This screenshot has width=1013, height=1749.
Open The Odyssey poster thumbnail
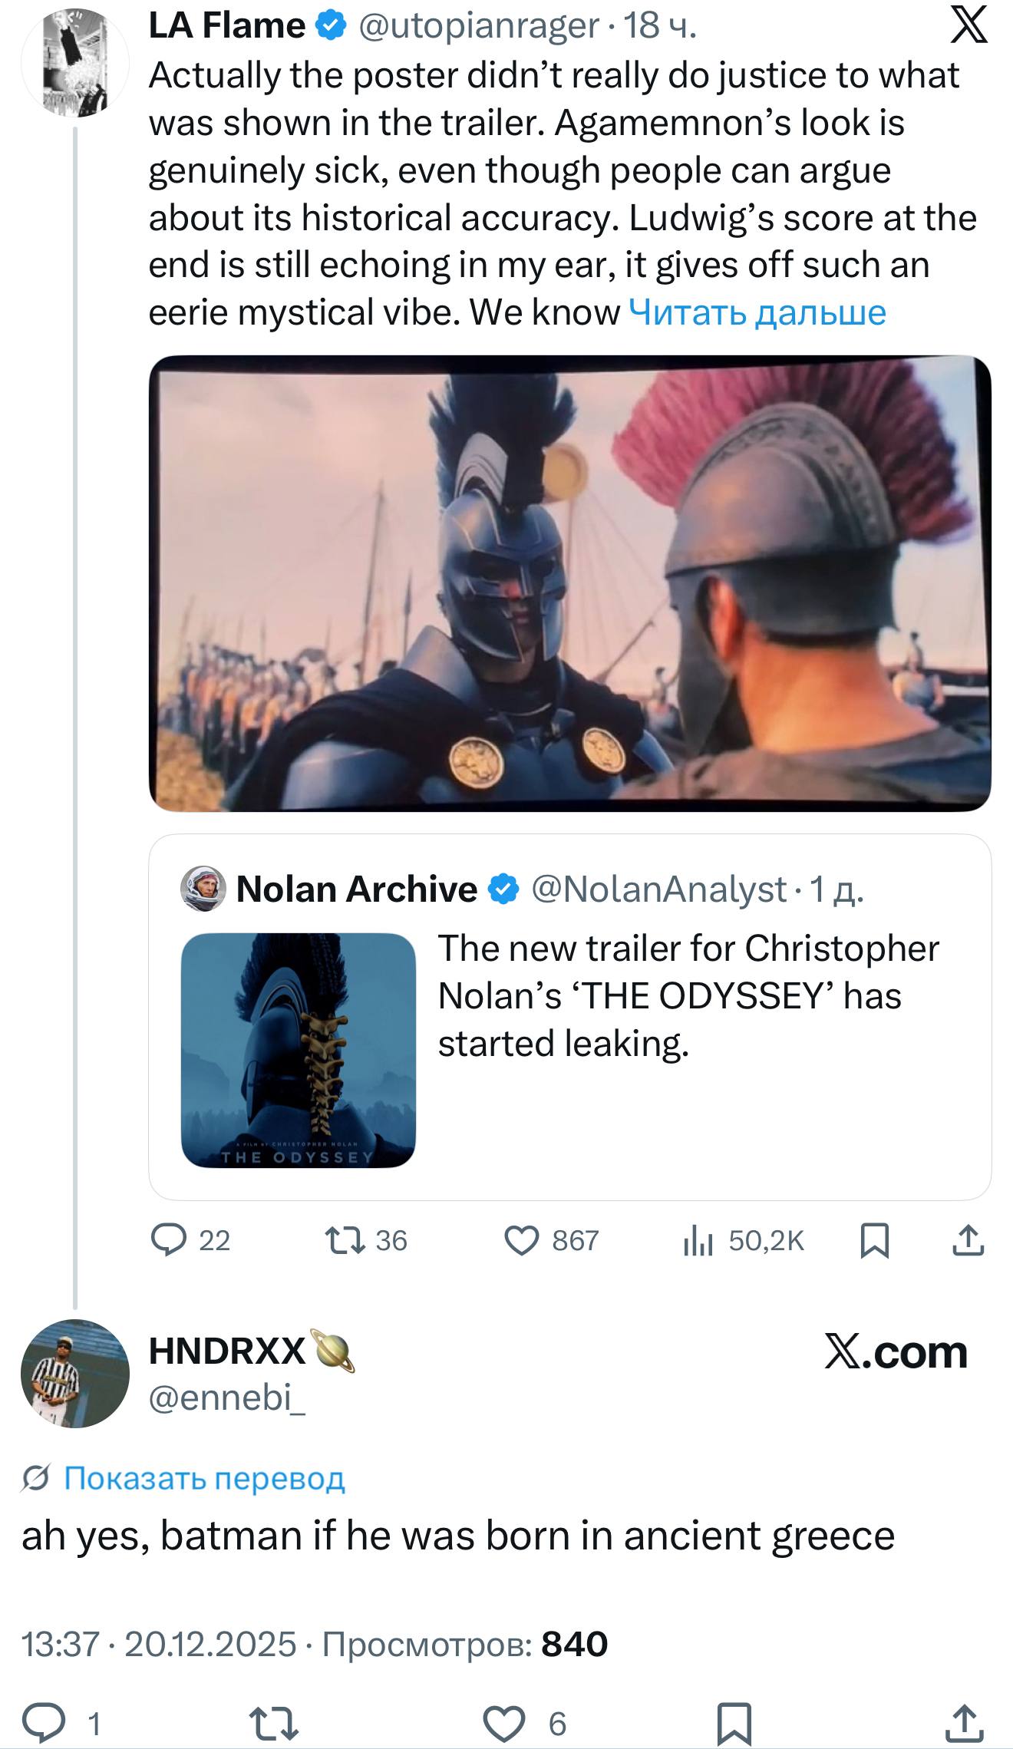[x=298, y=1050]
